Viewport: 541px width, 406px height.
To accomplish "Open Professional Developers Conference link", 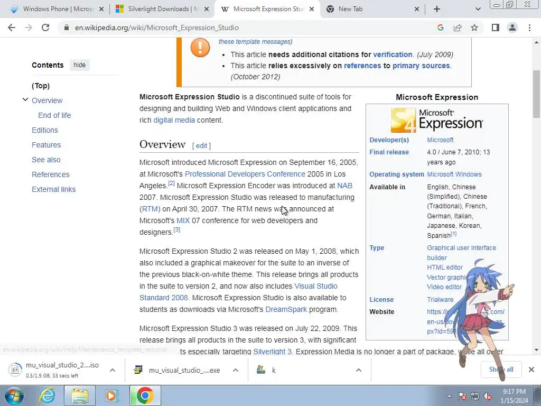I will [245, 174].
